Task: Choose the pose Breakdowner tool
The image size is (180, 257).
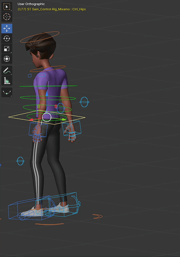Action: point(7,93)
